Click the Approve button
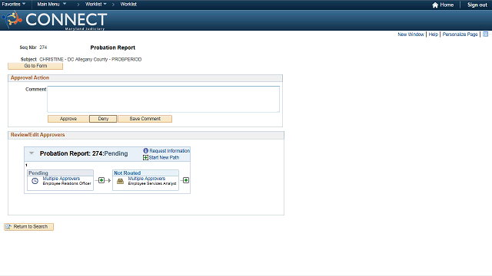The height and width of the screenshot is (276, 492). pos(68,119)
